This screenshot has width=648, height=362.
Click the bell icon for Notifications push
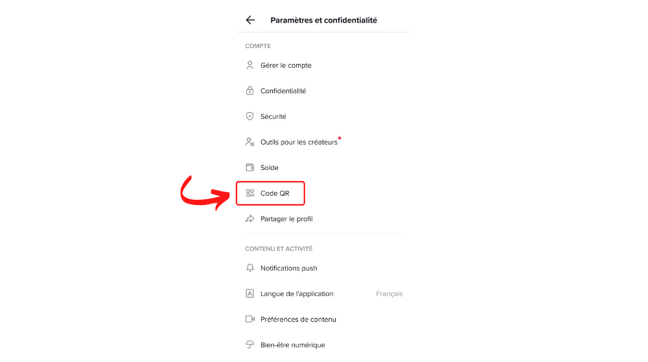click(x=249, y=268)
